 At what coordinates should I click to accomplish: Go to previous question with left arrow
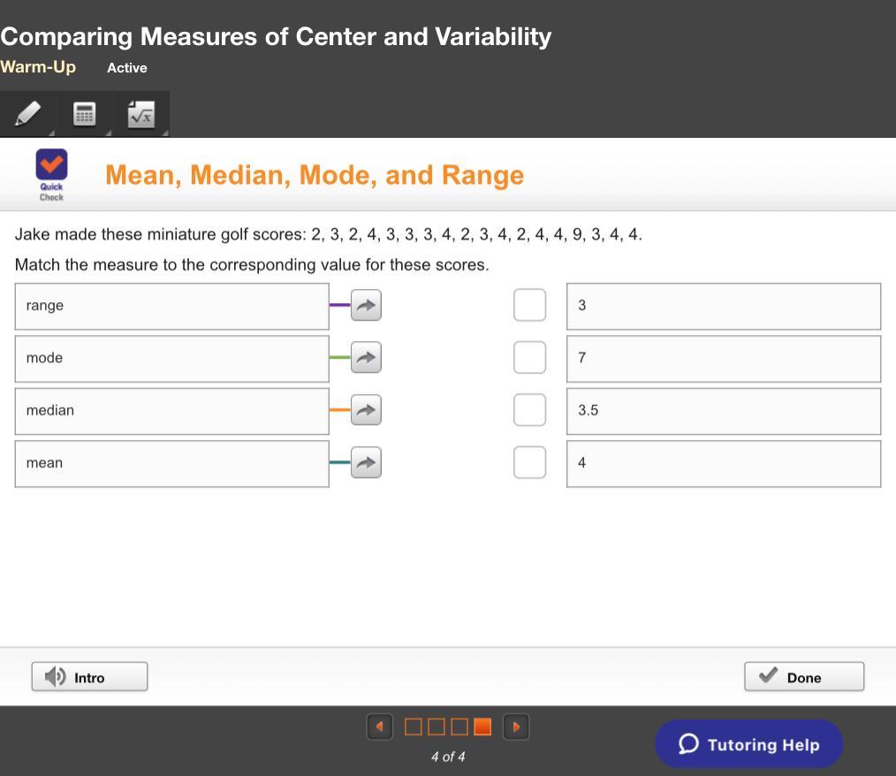point(379,727)
